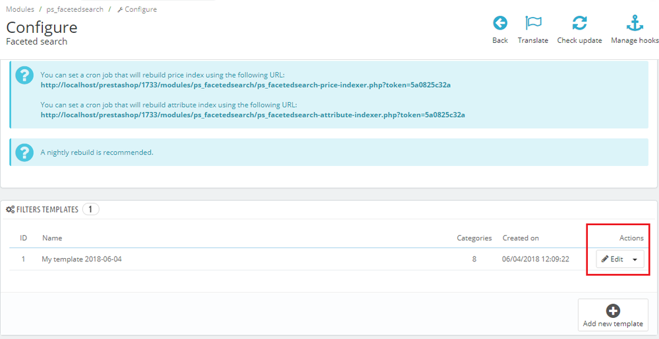Go to Modules in the breadcrumb
The width and height of the screenshot is (659, 339).
[x=20, y=9]
